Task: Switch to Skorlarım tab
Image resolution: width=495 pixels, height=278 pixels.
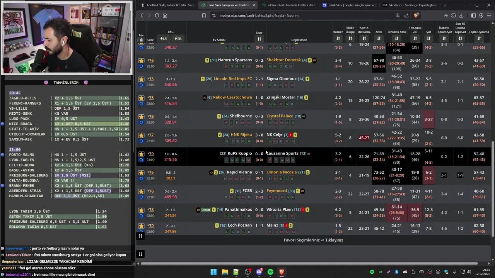Action: tap(410, 5)
